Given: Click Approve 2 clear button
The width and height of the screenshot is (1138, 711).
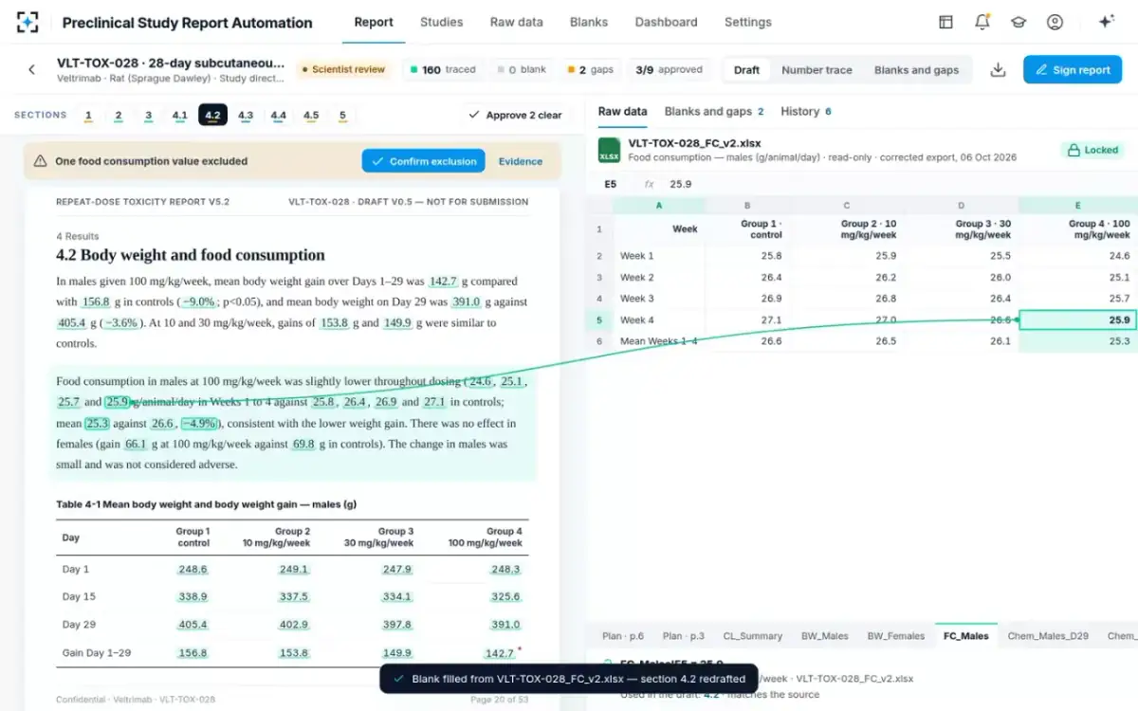Looking at the screenshot, I should 515,115.
